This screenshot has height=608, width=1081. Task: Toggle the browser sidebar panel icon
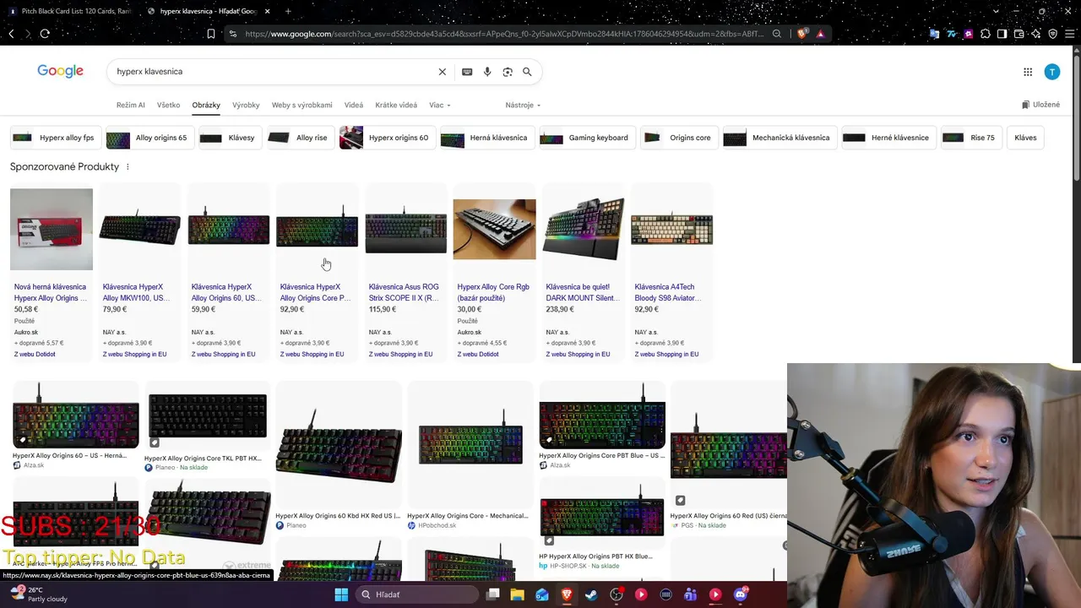click(1002, 34)
